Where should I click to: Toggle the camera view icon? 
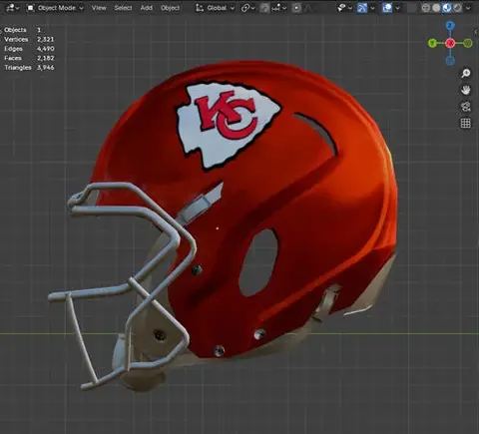(x=466, y=107)
